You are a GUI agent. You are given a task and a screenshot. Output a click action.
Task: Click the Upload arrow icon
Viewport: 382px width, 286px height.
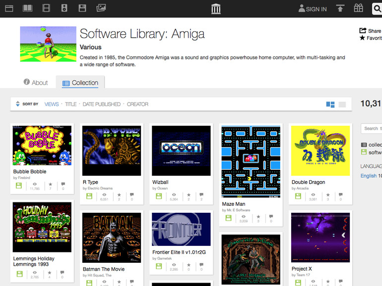(340, 8)
